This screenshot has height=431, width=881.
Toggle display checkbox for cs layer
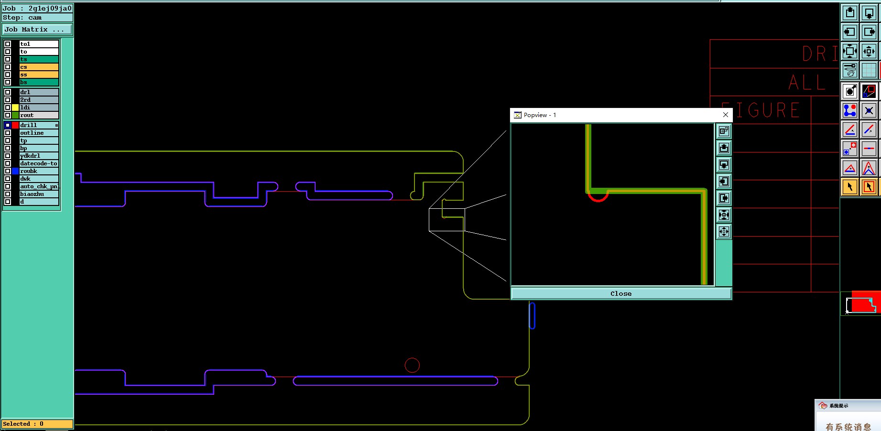[x=8, y=67]
